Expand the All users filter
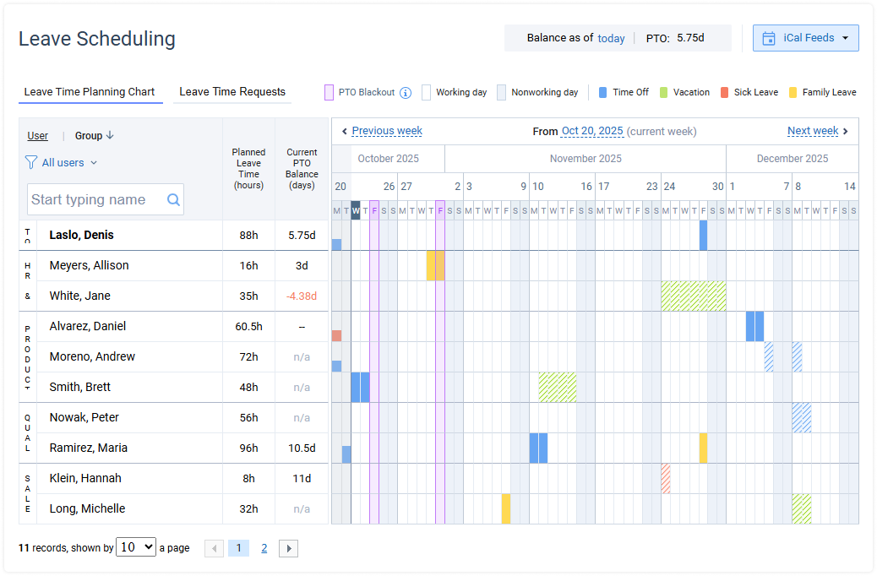877x576 pixels. click(69, 162)
